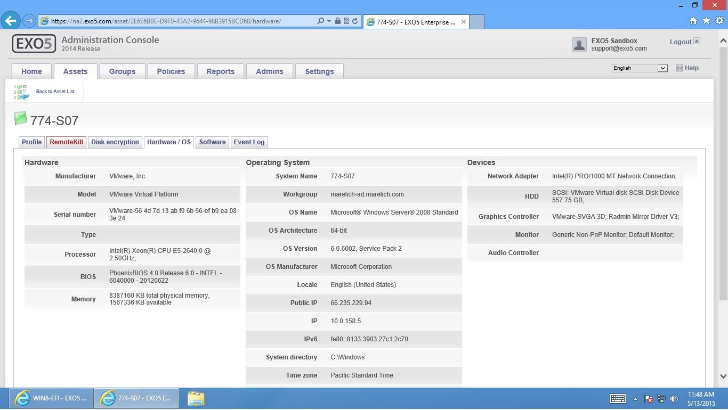Open a new blank browser tab
The height and width of the screenshot is (410, 728).
477,22
